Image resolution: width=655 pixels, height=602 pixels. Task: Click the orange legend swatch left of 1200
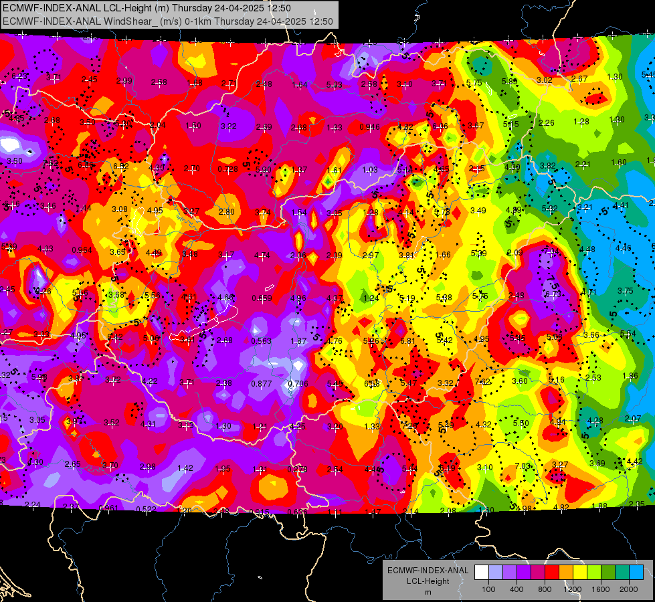(x=566, y=573)
